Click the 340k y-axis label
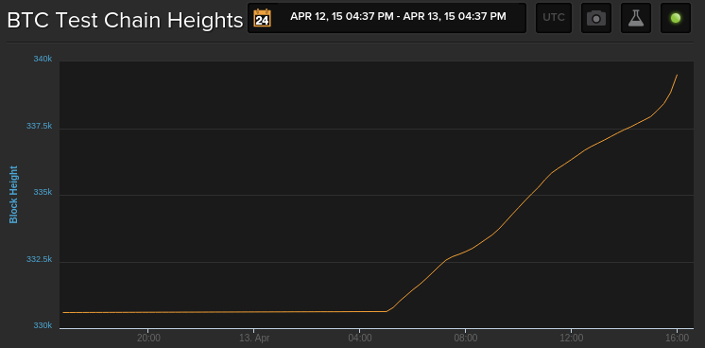 pos(43,59)
